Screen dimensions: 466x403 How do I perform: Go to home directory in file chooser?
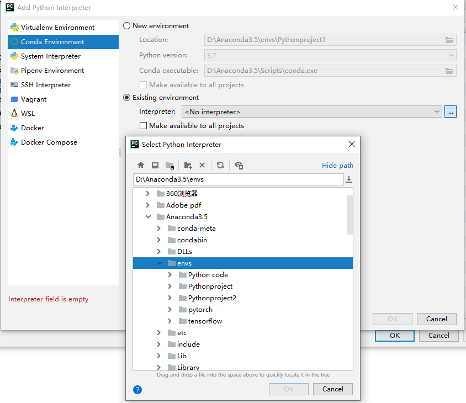tap(141, 165)
